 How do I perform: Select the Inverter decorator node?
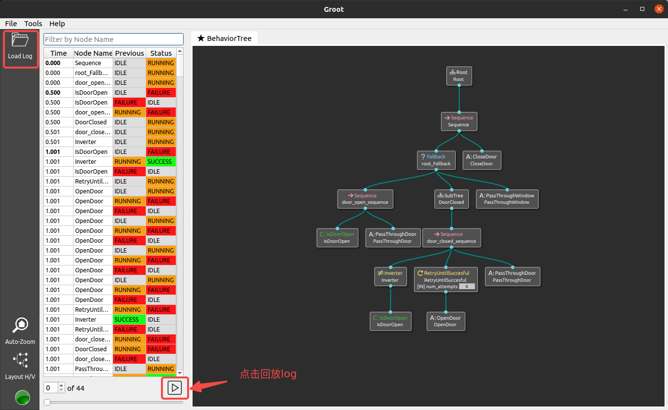[x=390, y=276]
